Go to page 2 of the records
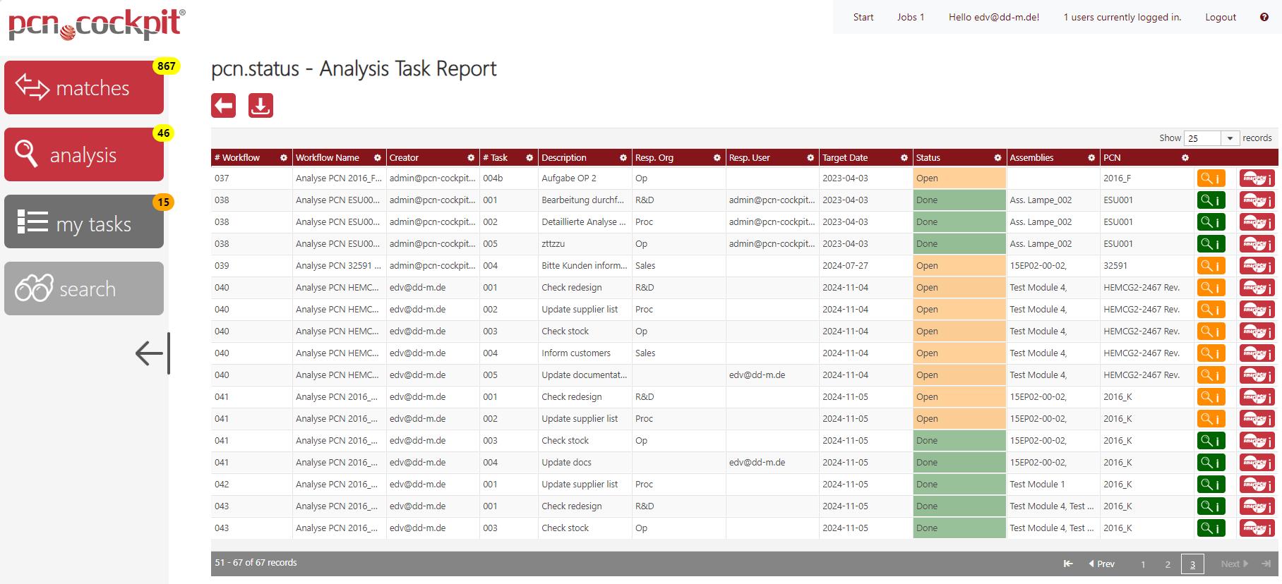Screen dimensions: 1282x584 (1168, 564)
